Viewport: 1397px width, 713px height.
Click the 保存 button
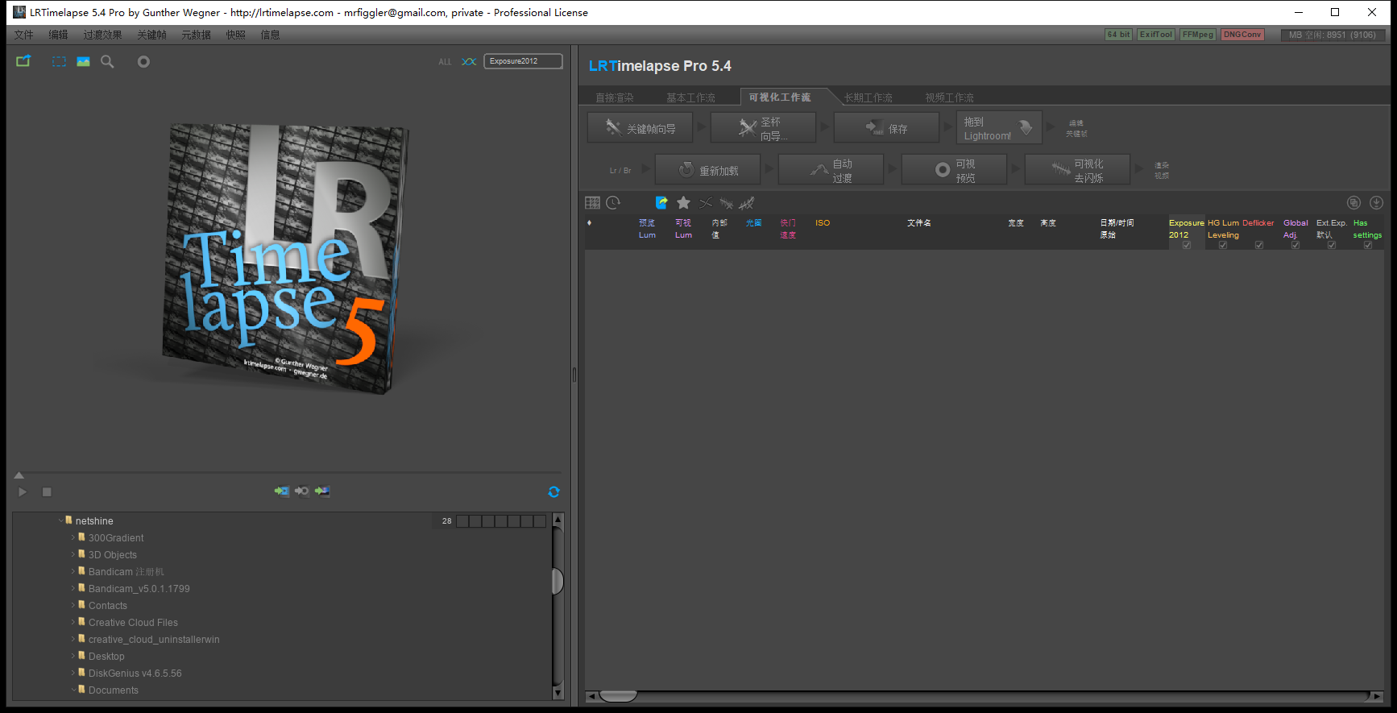pyautogui.click(x=886, y=128)
